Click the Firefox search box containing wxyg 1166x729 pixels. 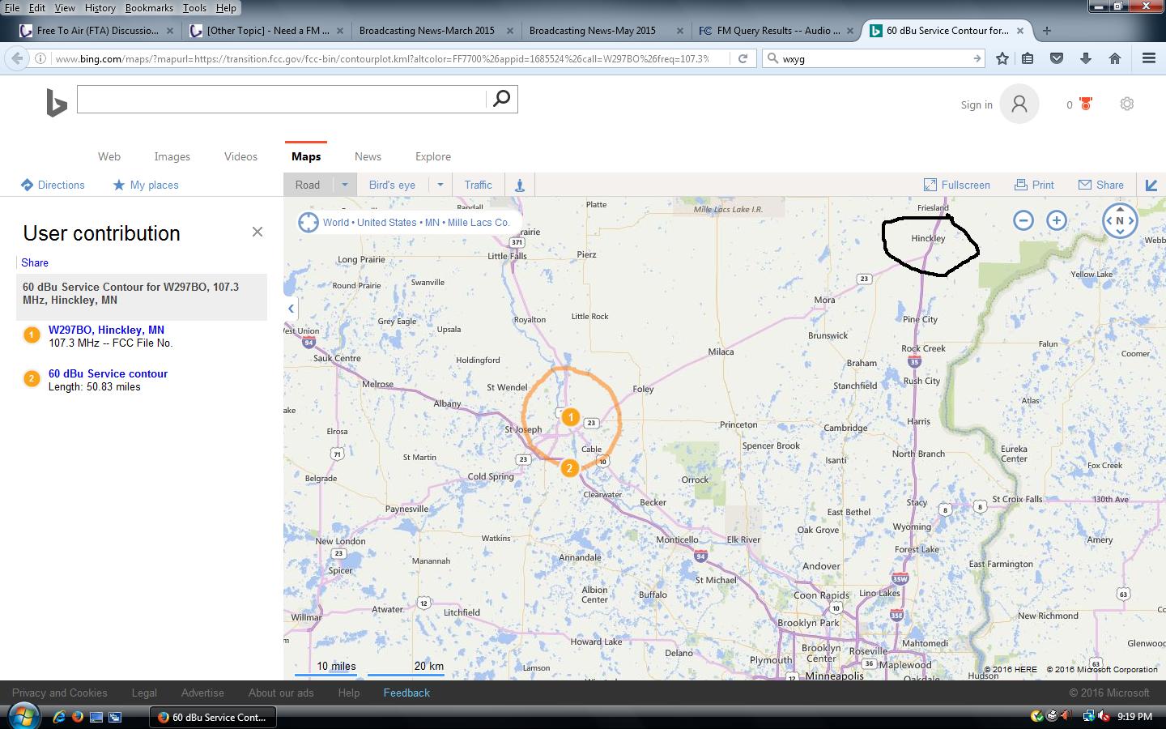pyautogui.click(x=874, y=58)
